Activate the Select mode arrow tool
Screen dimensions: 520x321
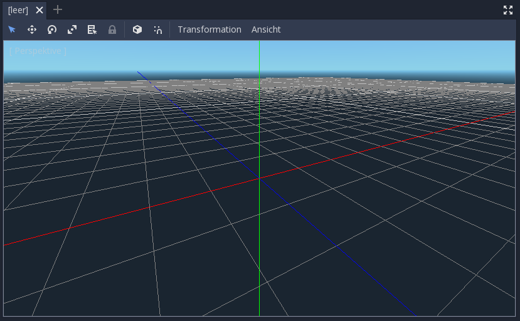(12, 29)
